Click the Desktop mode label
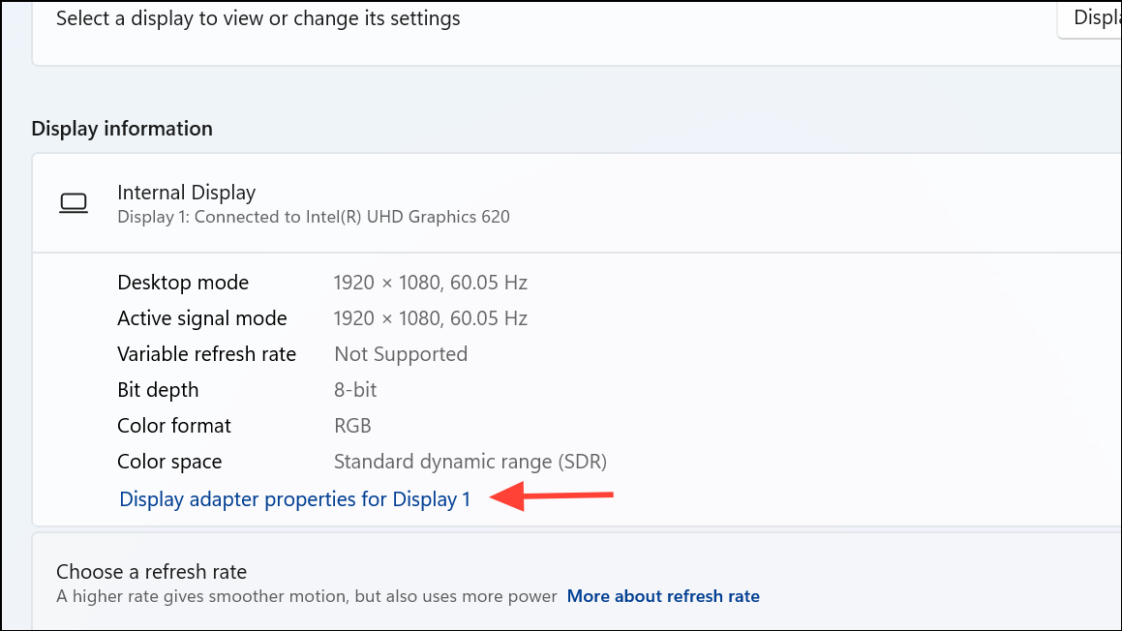The height and width of the screenshot is (631, 1122). point(182,282)
